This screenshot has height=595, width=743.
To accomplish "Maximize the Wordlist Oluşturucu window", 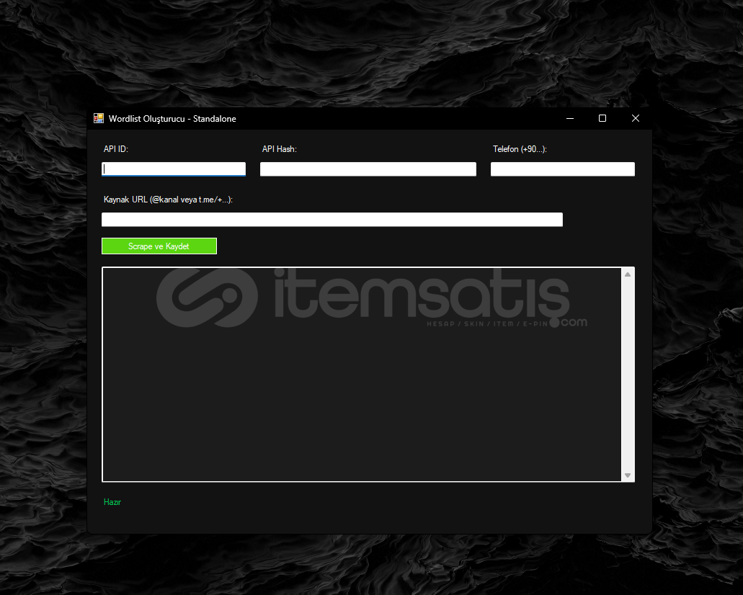I will 602,118.
